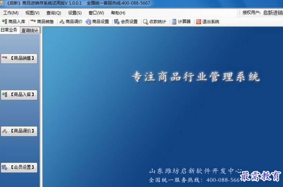Click the 收款统计 magnifier icon
The image size is (283, 187).
pyautogui.click(x=146, y=22)
